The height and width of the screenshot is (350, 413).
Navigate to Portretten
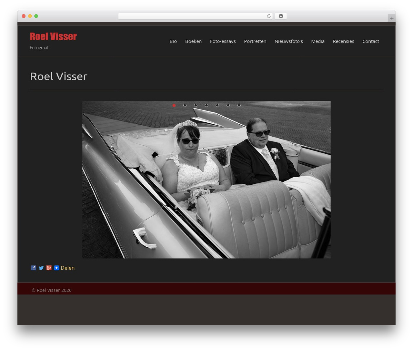[x=255, y=41]
